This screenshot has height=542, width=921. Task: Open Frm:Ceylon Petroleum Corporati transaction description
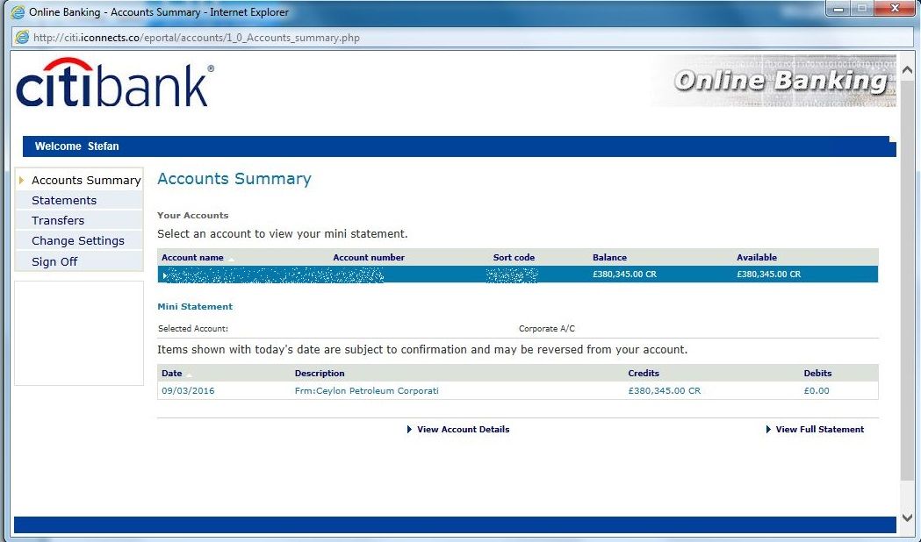tap(366, 390)
